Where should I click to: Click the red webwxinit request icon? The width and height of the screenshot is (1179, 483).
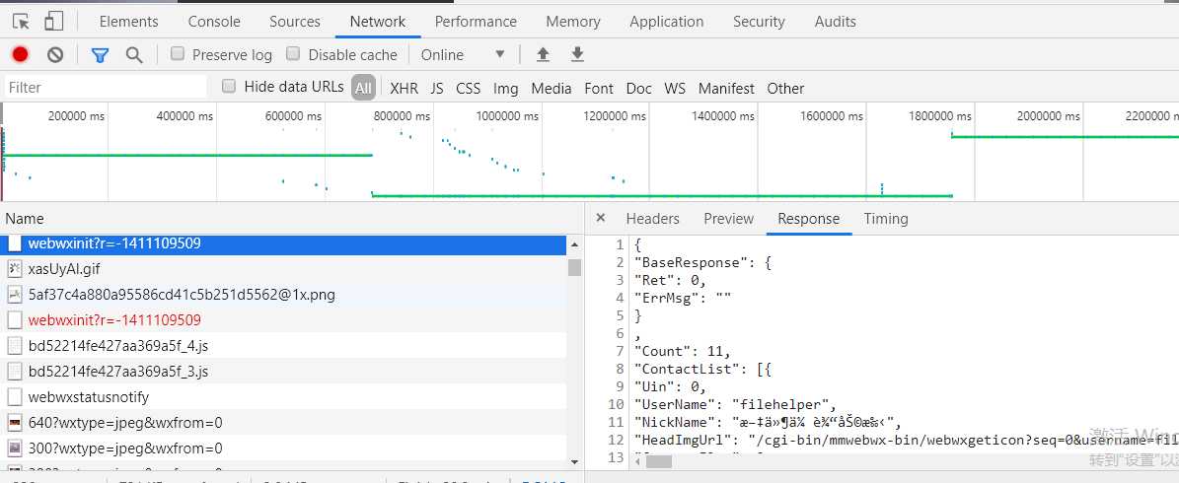(x=15, y=320)
